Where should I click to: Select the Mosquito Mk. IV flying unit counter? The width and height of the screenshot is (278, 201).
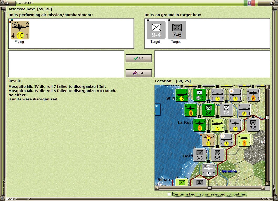20,30
